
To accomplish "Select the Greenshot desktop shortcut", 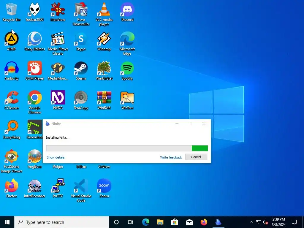I will tap(34, 129).
